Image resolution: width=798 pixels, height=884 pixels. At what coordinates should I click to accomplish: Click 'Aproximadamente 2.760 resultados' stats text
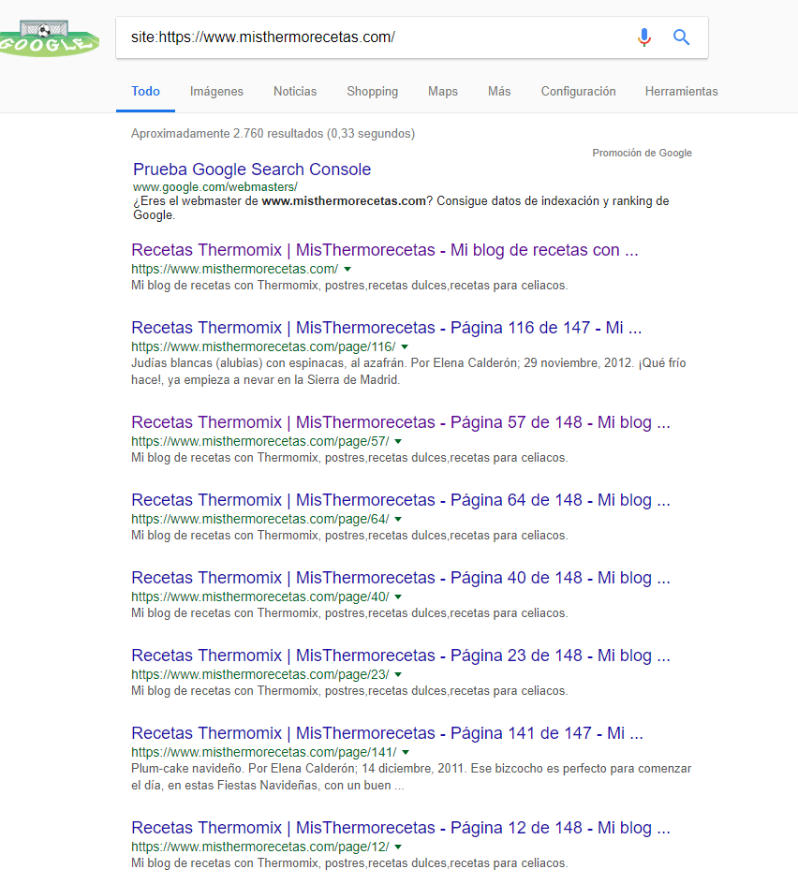click(273, 134)
